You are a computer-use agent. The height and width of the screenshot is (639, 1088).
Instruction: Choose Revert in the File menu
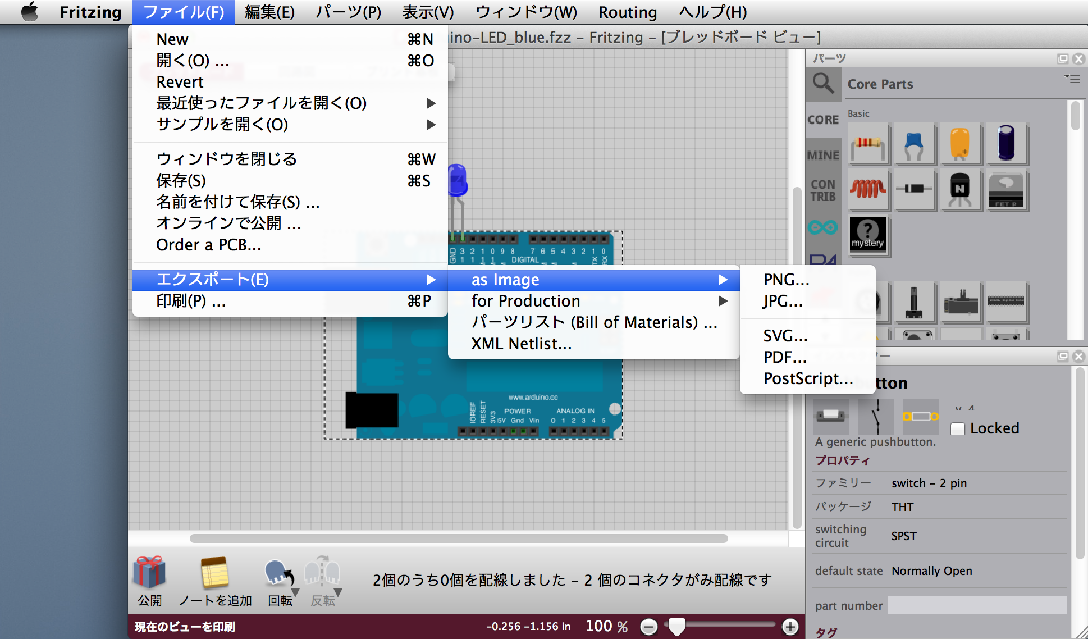(290, 82)
